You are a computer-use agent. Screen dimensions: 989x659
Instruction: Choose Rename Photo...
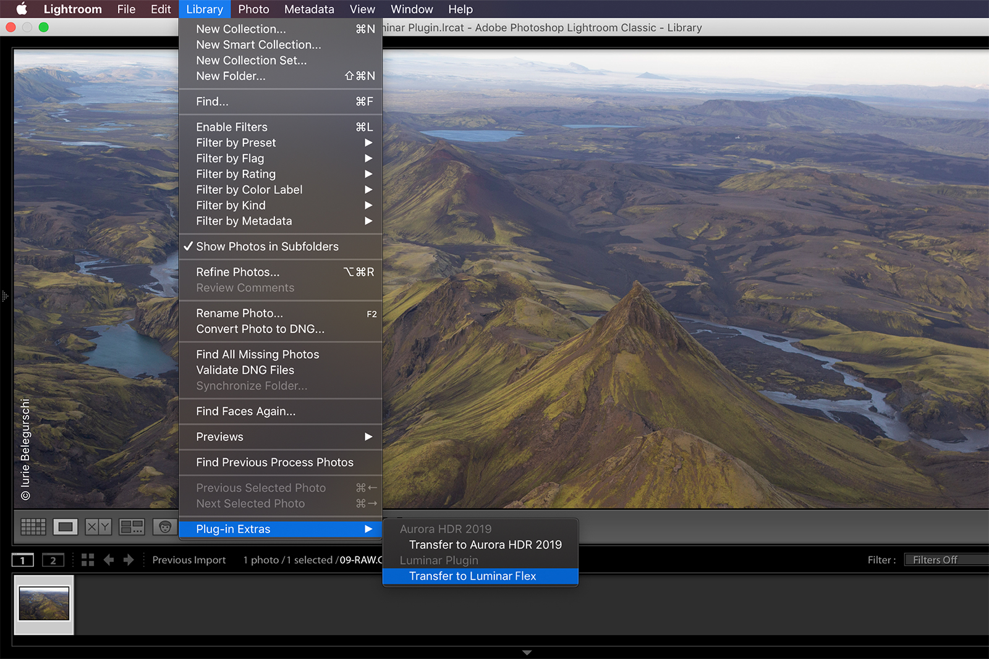[x=281, y=313]
